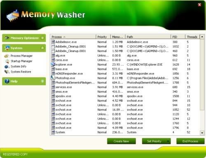Viewport: 206px width, 158px height.
Task: Select the explorer.exe process name
Action: (64, 64)
